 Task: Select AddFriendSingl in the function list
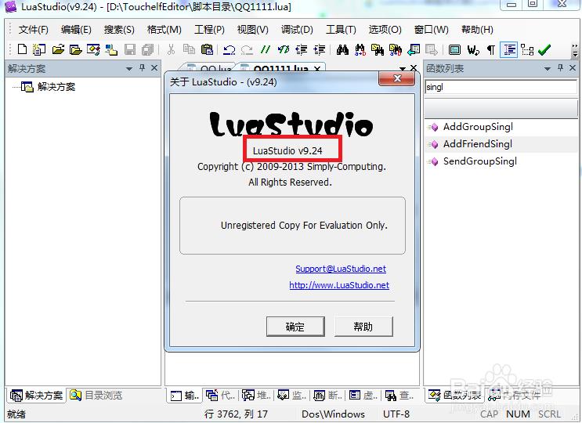click(477, 144)
